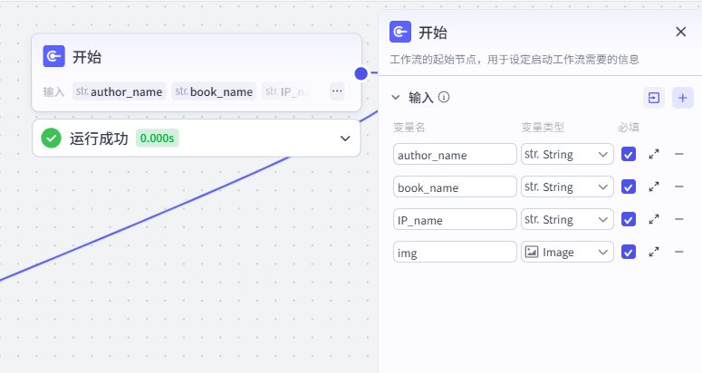Delete the img variable with minus icon
The width and height of the screenshot is (702, 373).
[679, 253]
